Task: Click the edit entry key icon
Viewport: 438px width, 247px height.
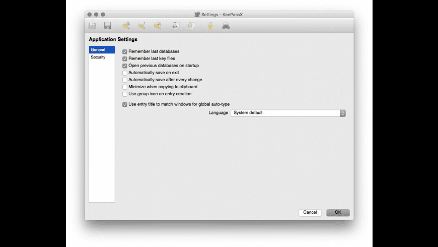Action: (141, 26)
